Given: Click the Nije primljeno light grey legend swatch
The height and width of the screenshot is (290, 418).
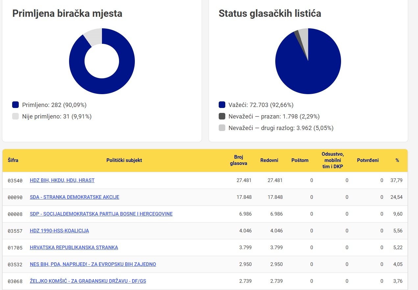Looking at the screenshot, I should pos(15,116).
